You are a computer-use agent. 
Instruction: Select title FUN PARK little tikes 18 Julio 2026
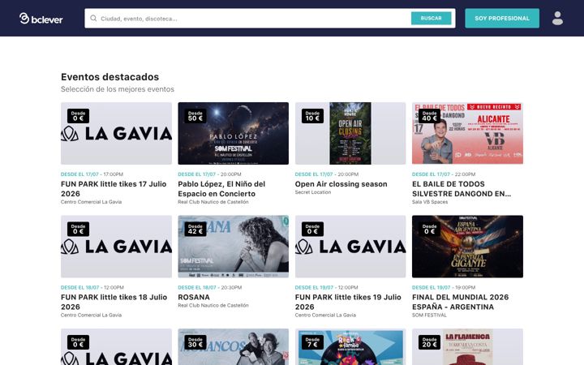tap(114, 302)
